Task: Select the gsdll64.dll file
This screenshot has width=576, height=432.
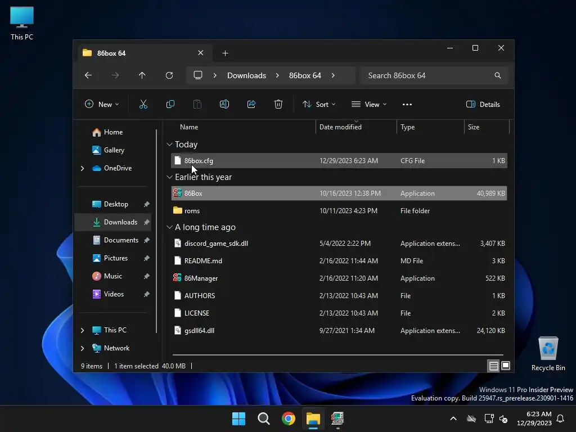Action: tap(339, 331)
